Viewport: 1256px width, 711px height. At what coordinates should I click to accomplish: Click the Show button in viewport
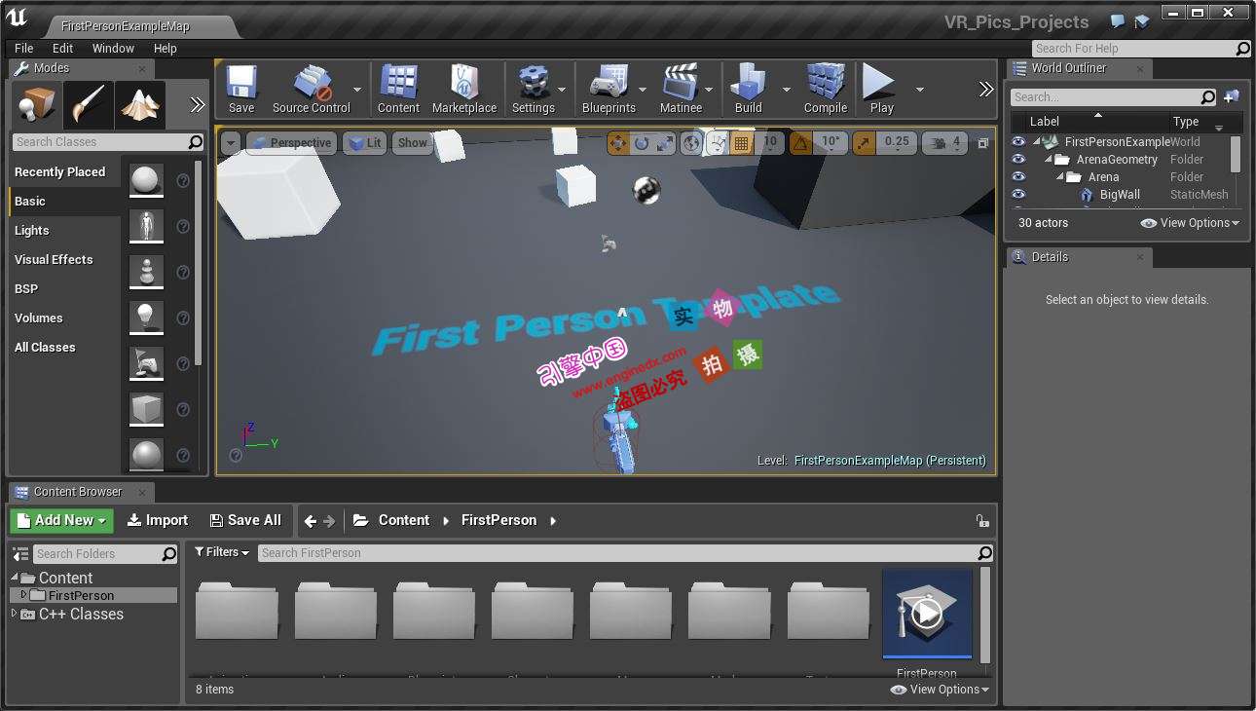[x=413, y=143]
